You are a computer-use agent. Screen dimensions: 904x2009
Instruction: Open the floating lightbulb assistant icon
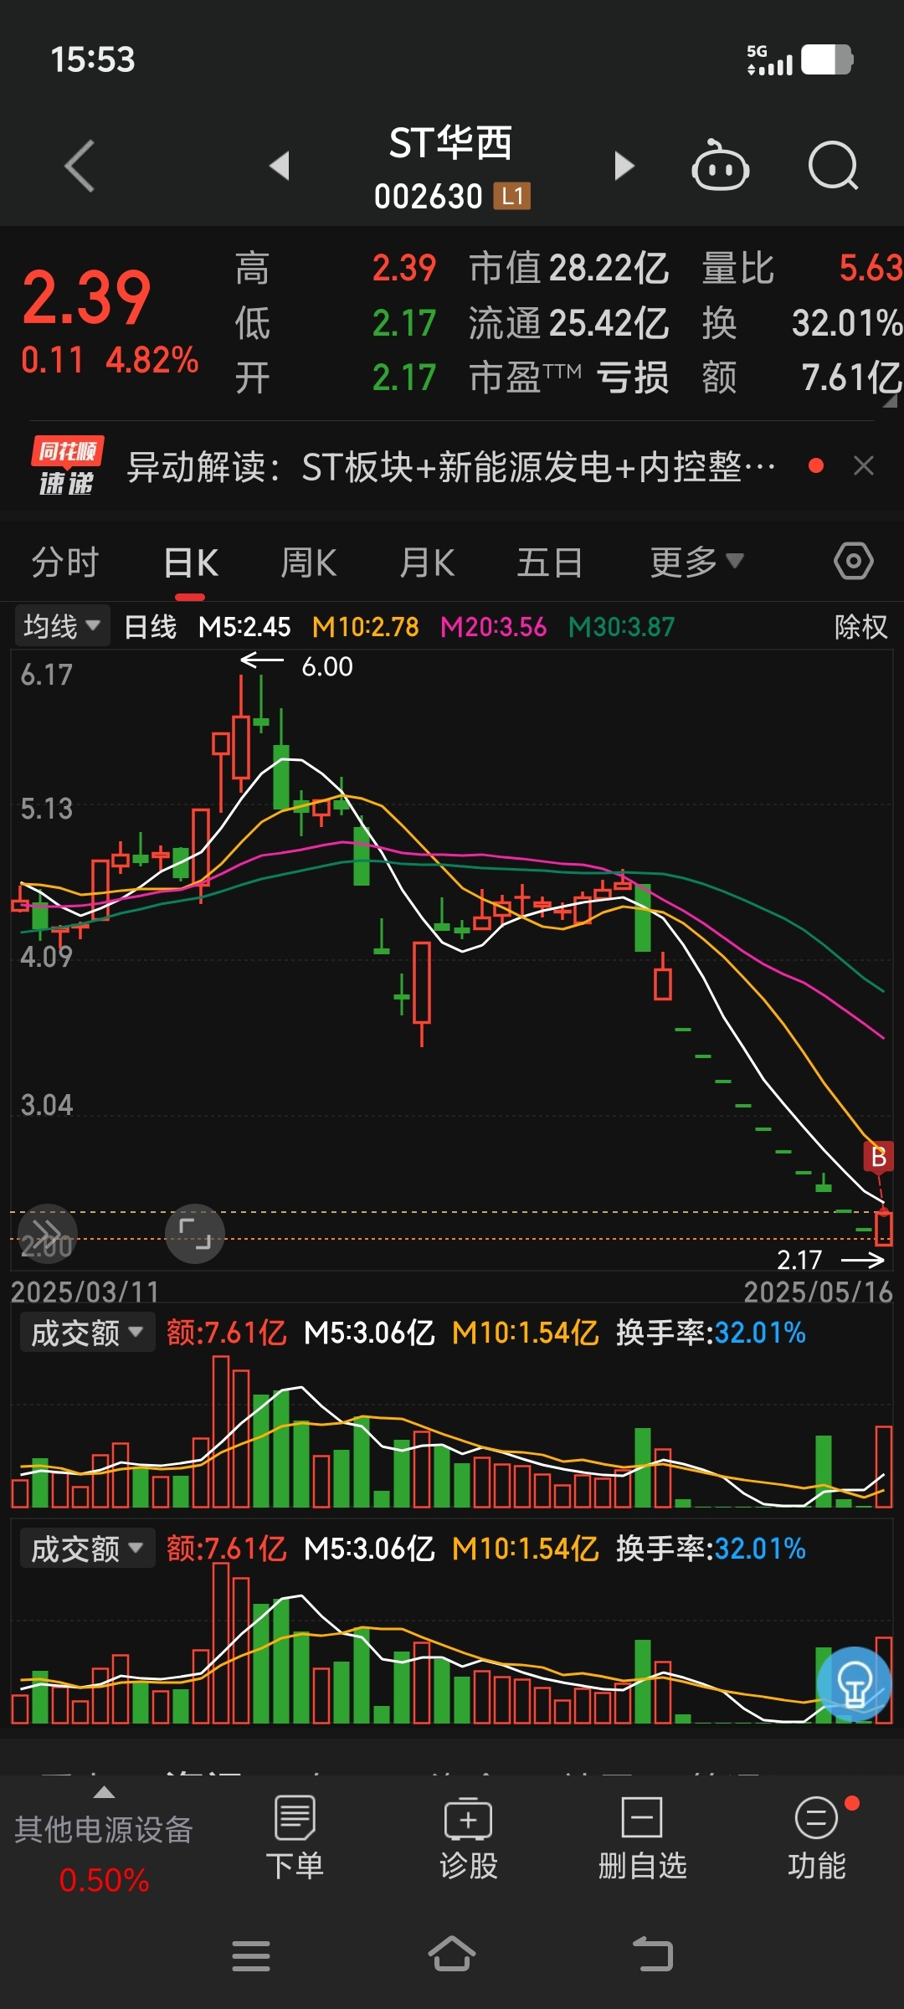click(854, 1683)
